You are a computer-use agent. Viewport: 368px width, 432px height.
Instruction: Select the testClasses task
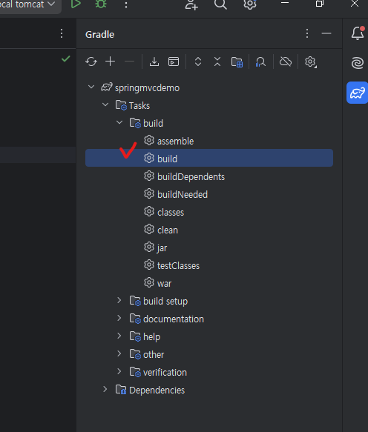point(209,265)
